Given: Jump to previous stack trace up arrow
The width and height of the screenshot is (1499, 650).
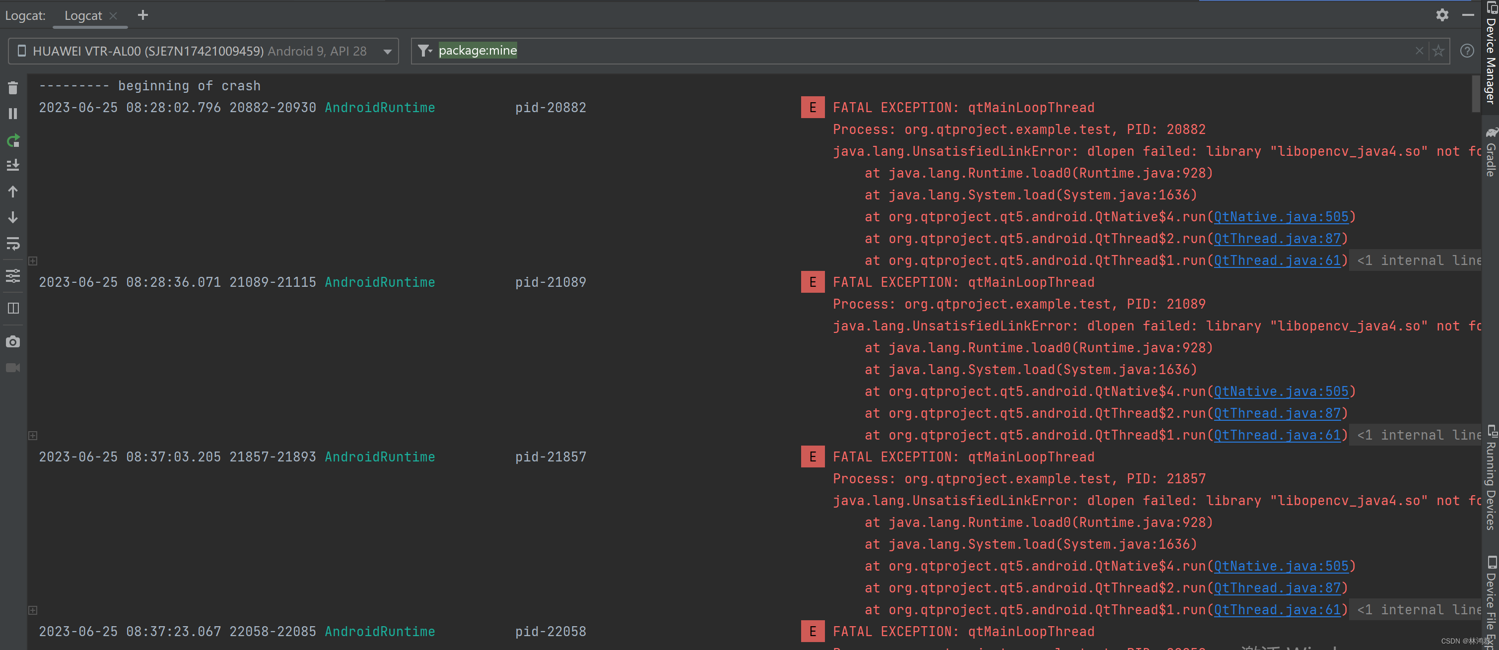Looking at the screenshot, I should tap(13, 192).
